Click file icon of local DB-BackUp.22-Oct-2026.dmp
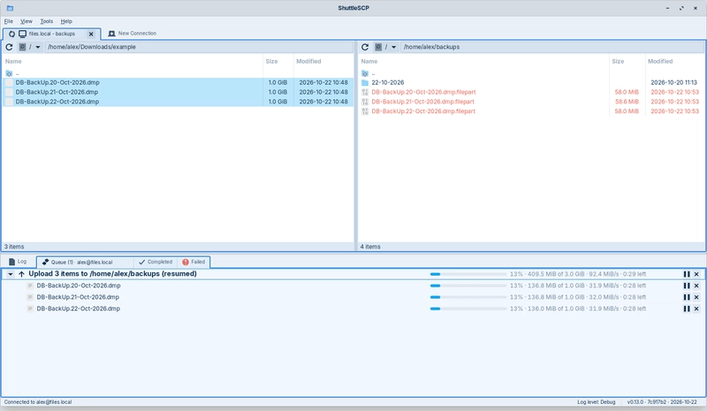The width and height of the screenshot is (707, 411). (x=9, y=102)
